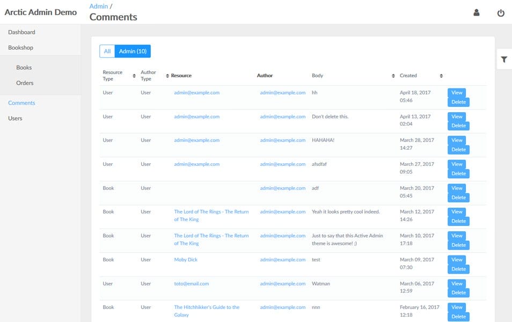This screenshot has width=512, height=322.
Task: Open the Moby Dick resource link
Action: click(x=186, y=260)
